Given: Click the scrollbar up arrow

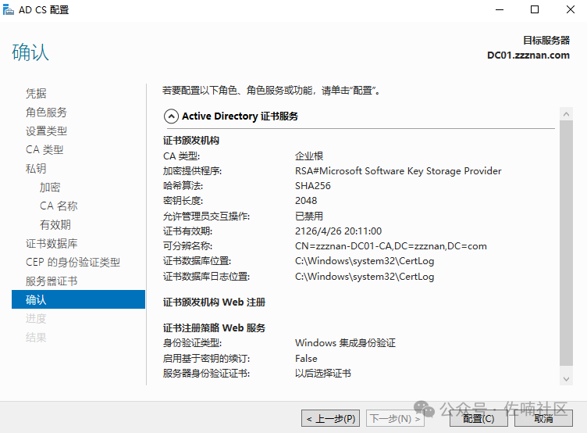Looking at the screenshot, I should point(566,114).
